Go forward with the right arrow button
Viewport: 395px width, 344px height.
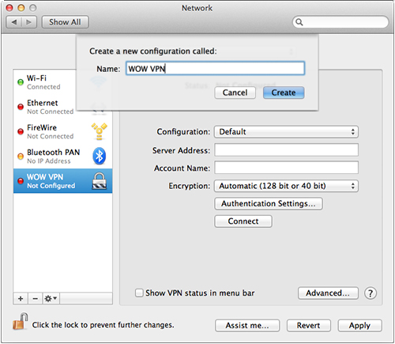[x=29, y=22]
